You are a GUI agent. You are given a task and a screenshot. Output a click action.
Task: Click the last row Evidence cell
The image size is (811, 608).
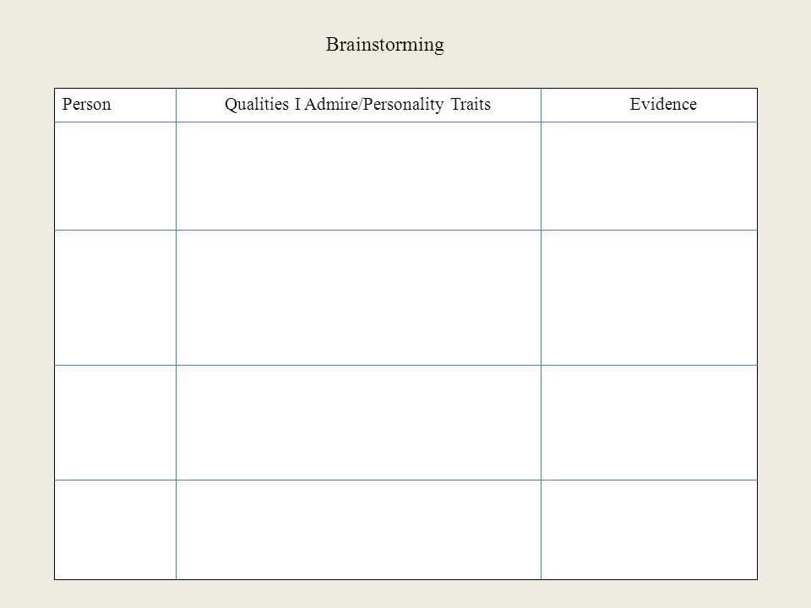[649, 529]
